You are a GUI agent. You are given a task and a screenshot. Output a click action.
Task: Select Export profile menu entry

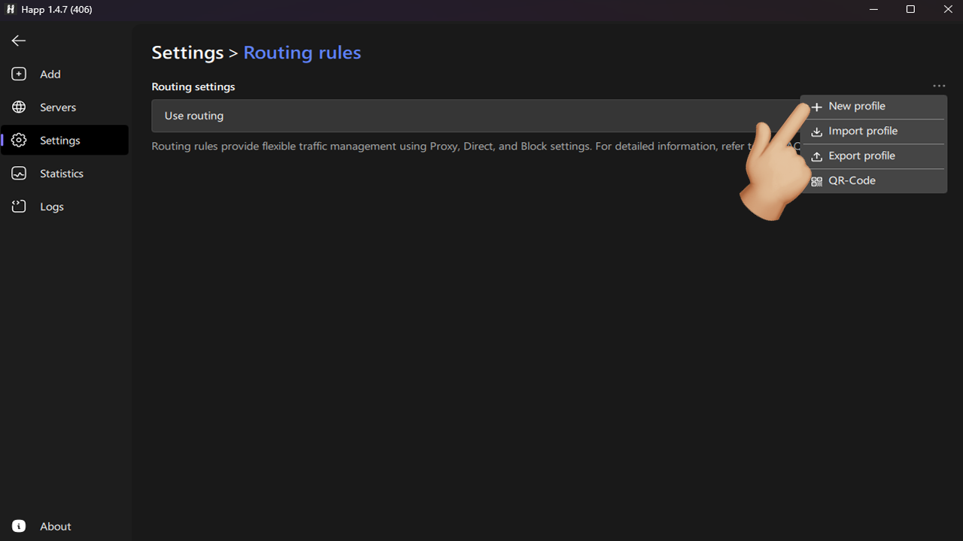click(861, 156)
